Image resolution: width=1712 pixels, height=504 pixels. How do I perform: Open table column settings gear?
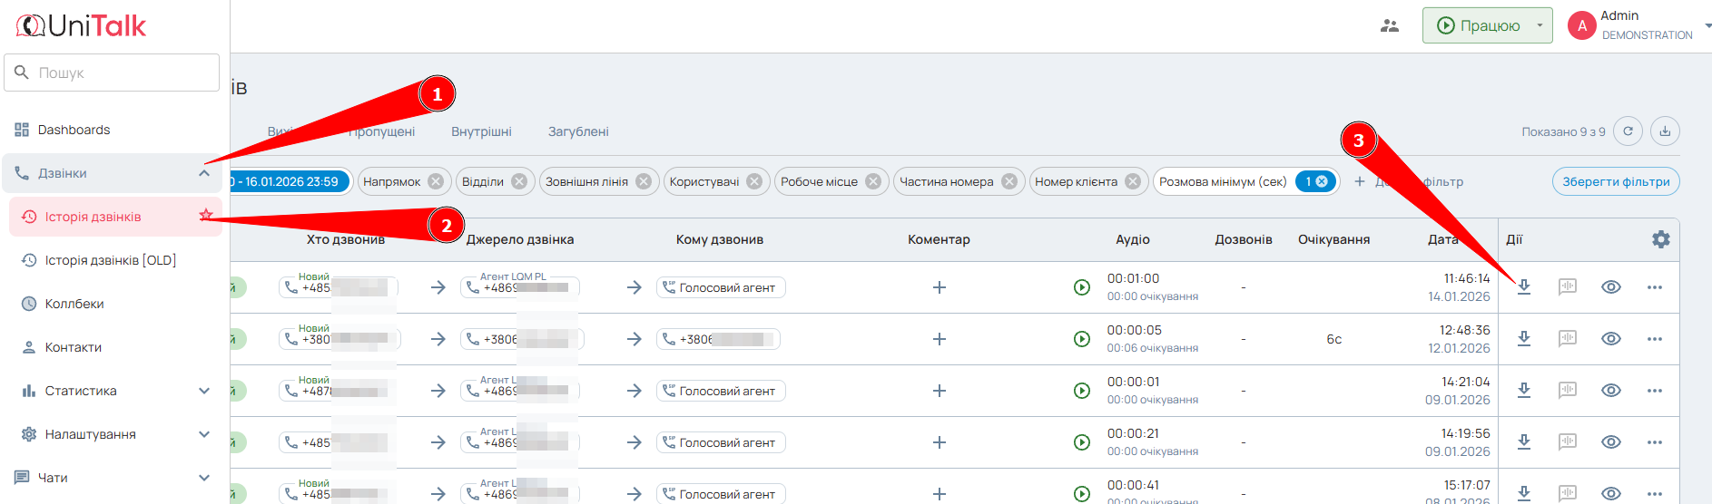click(1660, 239)
